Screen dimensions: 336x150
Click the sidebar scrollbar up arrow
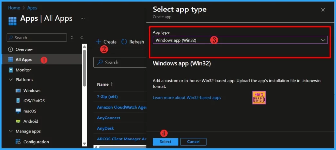click(x=84, y=46)
